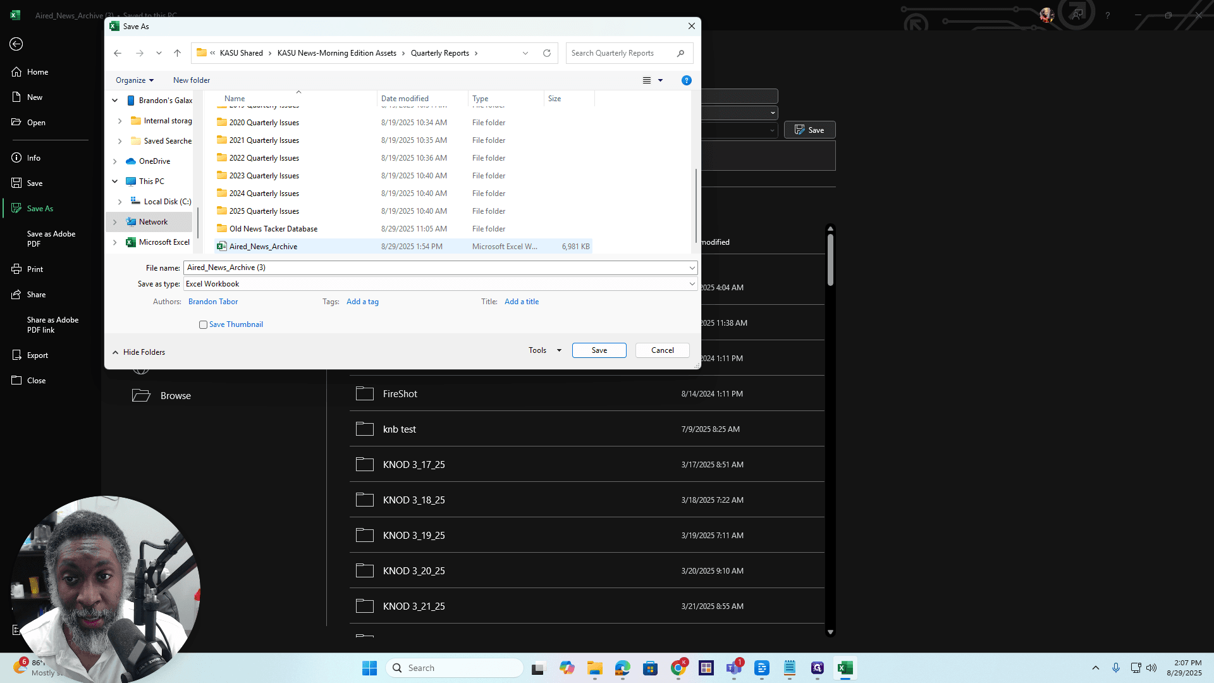This screenshot has width=1214, height=683.
Task: Collapse the This PC tree node
Action: pos(115,182)
